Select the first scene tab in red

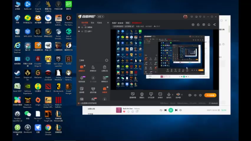84,23
